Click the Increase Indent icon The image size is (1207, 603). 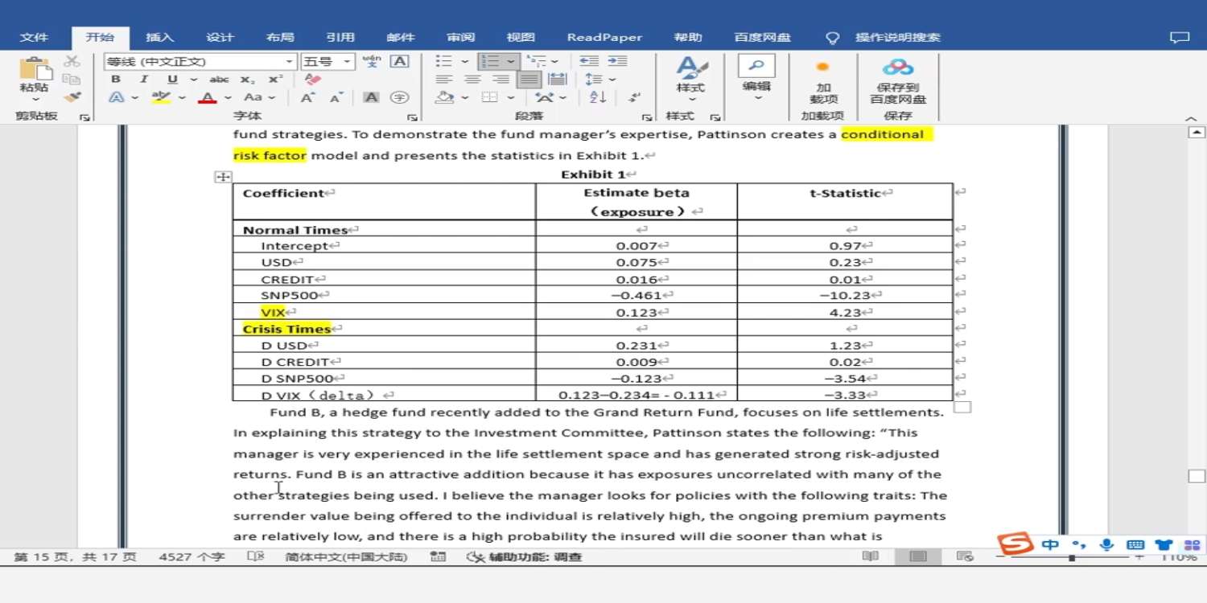[617, 61]
